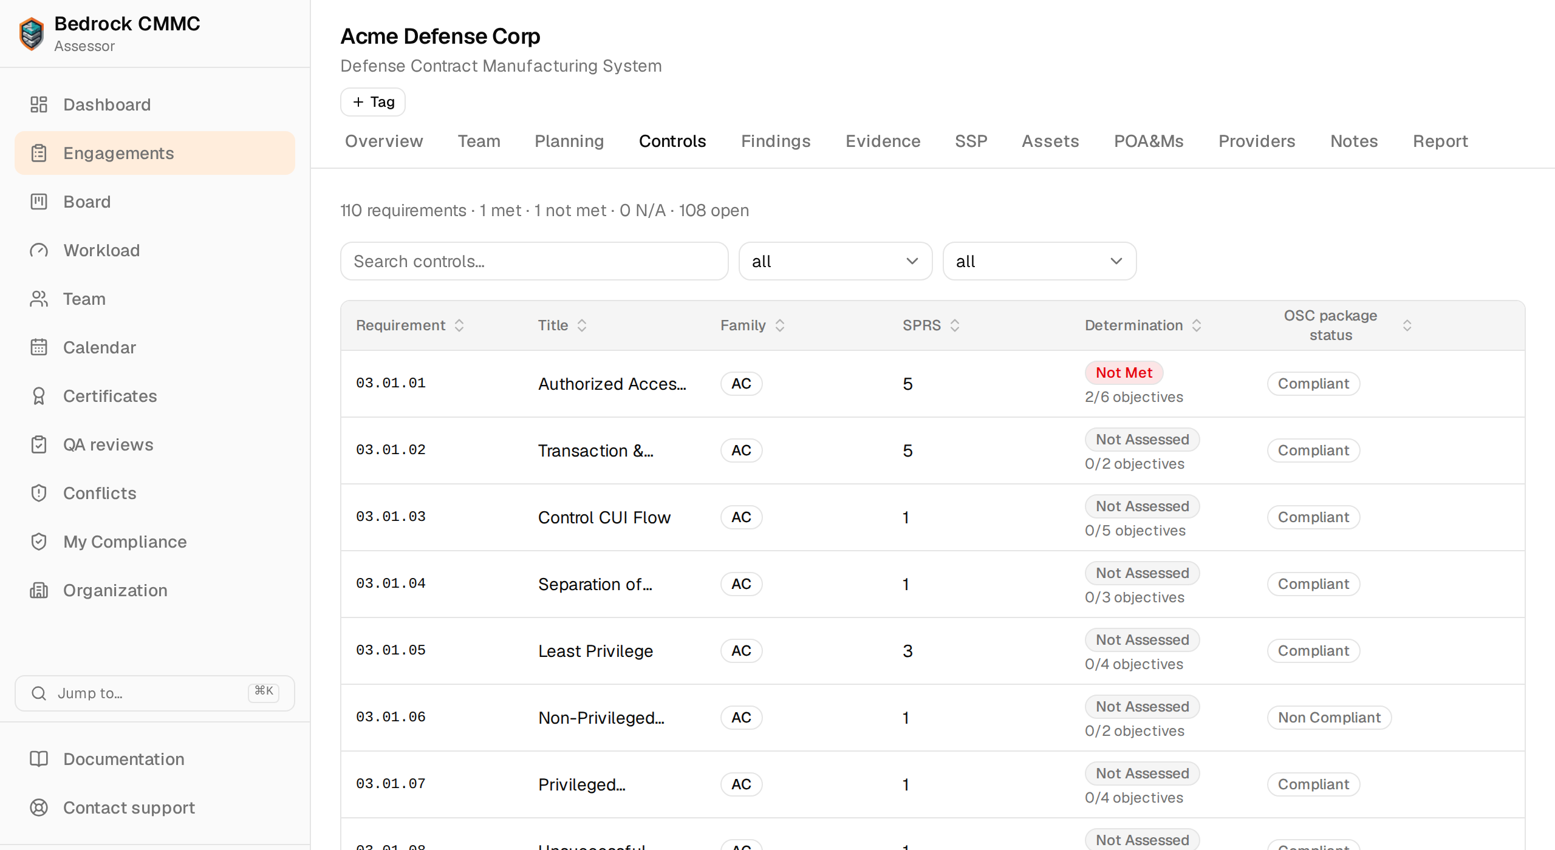Click the Workload gauge icon

point(39,250)
